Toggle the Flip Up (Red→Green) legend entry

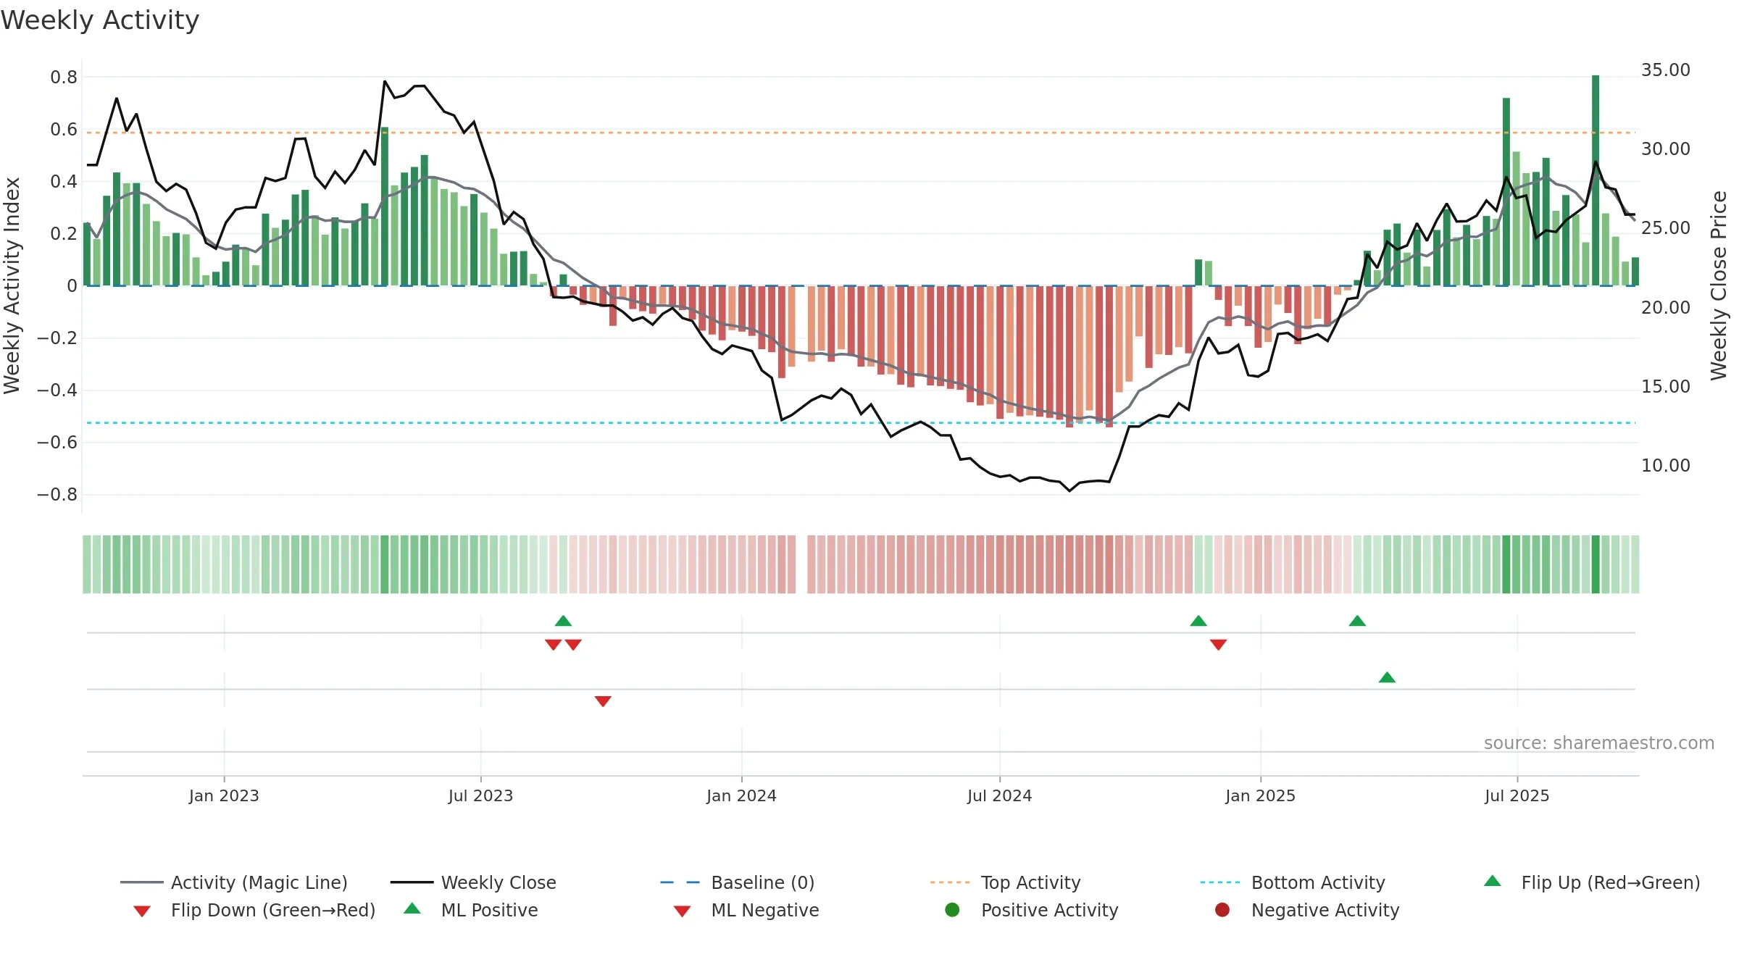point(1592,882)
